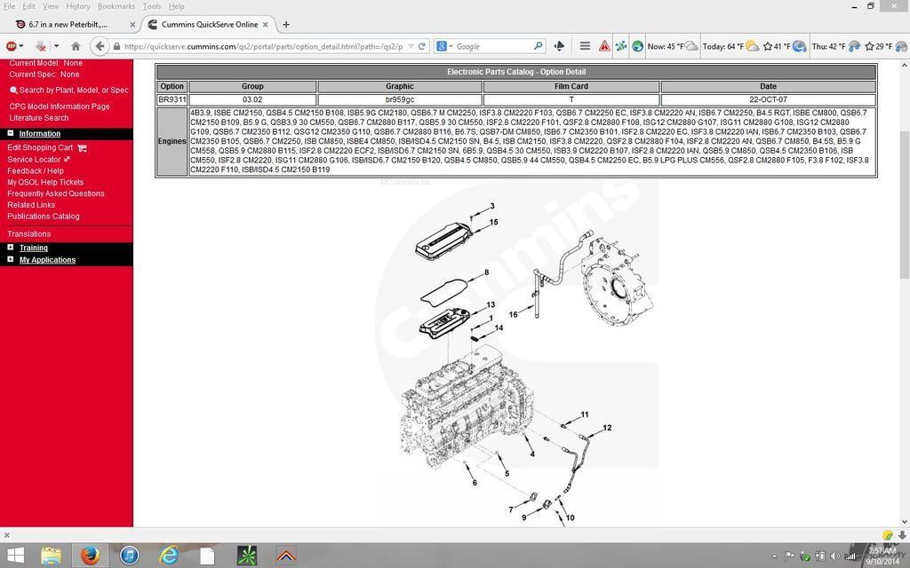910x568 pixels.
Task: Open Internet Explorer from the taskbar
Action: 169,556
